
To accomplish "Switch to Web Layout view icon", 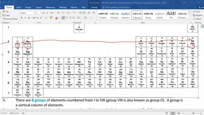I will tap(178, 113).
